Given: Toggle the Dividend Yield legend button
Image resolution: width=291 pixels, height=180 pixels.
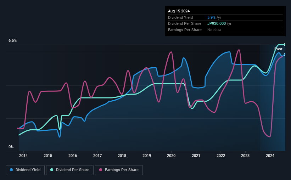Looking at the screenshot, I should (25, 170).
